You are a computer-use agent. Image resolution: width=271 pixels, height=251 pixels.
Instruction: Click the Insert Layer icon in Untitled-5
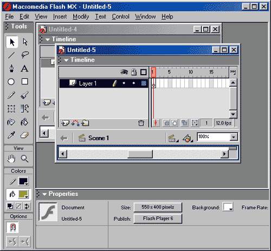click(65, 123)
